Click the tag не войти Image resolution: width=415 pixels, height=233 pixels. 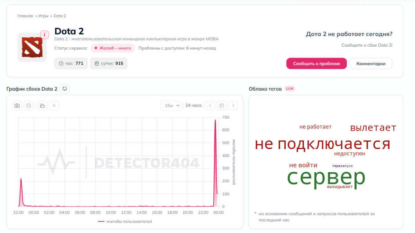tap(303, 165)
